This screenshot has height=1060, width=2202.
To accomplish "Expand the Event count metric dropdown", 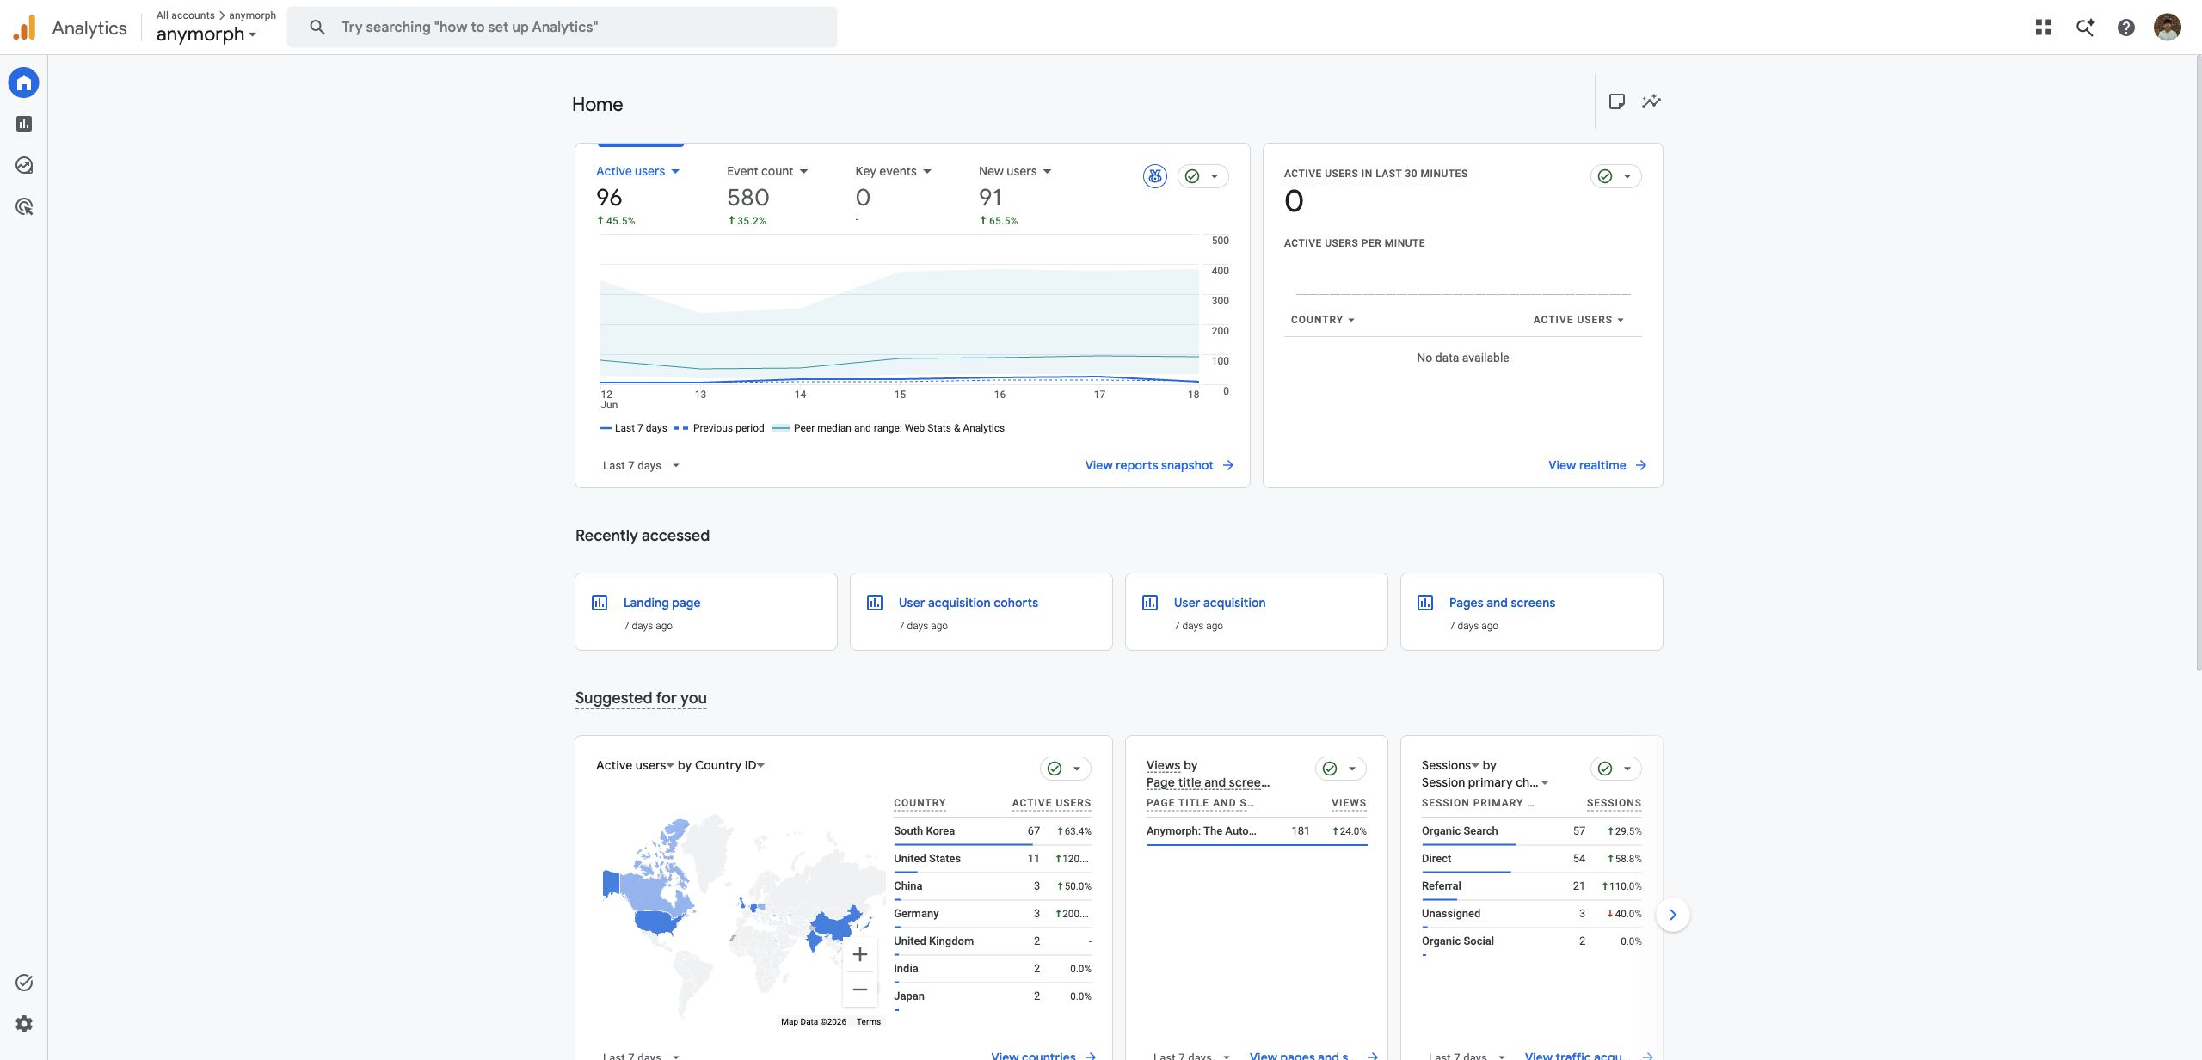I will (767, 171).
